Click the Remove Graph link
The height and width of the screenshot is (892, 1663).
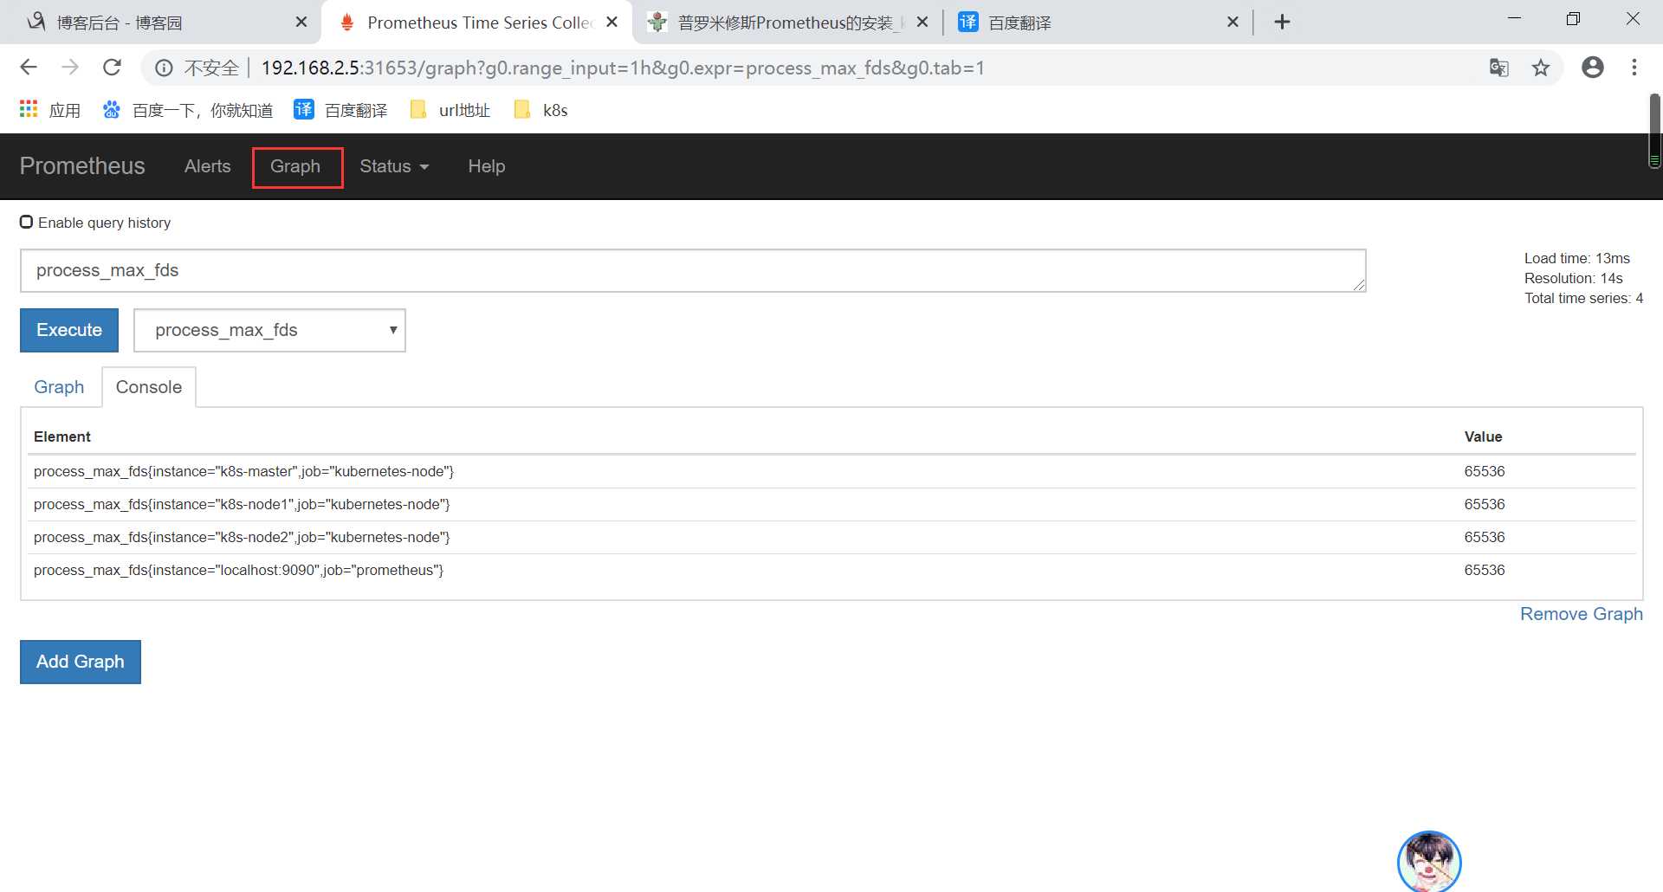[1582, 614]
